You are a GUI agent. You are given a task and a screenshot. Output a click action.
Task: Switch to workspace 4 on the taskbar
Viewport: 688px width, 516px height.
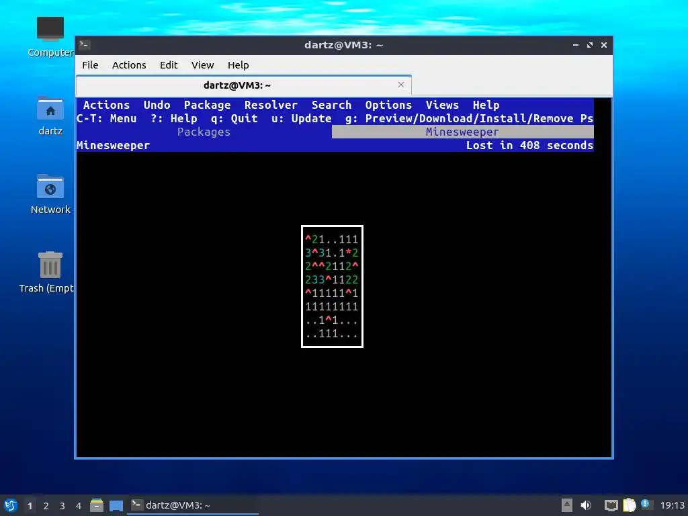tap(79, 506)
